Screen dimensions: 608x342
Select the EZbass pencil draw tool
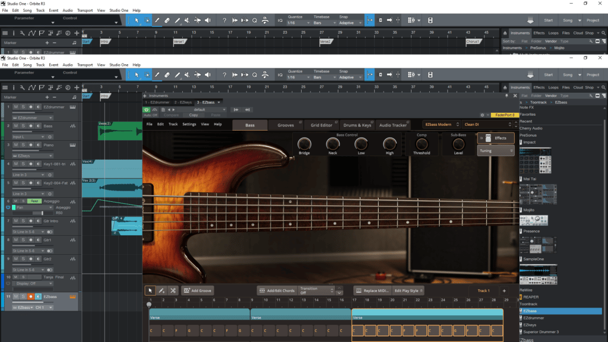tap(161, 290)
